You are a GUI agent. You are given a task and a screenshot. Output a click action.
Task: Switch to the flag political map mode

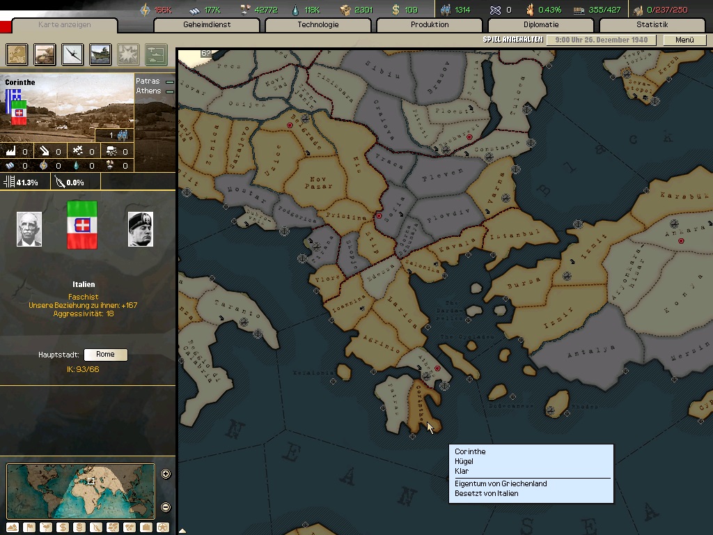(29, 527)
